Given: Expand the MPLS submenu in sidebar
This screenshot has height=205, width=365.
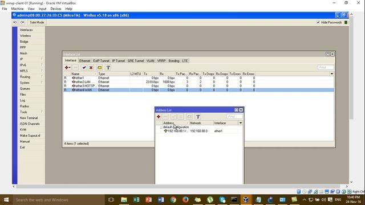Looking at the screenshot, I should point(42,71).
